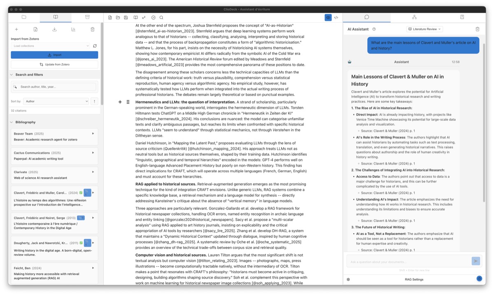494x295 pixels.
Task: Switch to source code view toggle
Action: point(336,18)
